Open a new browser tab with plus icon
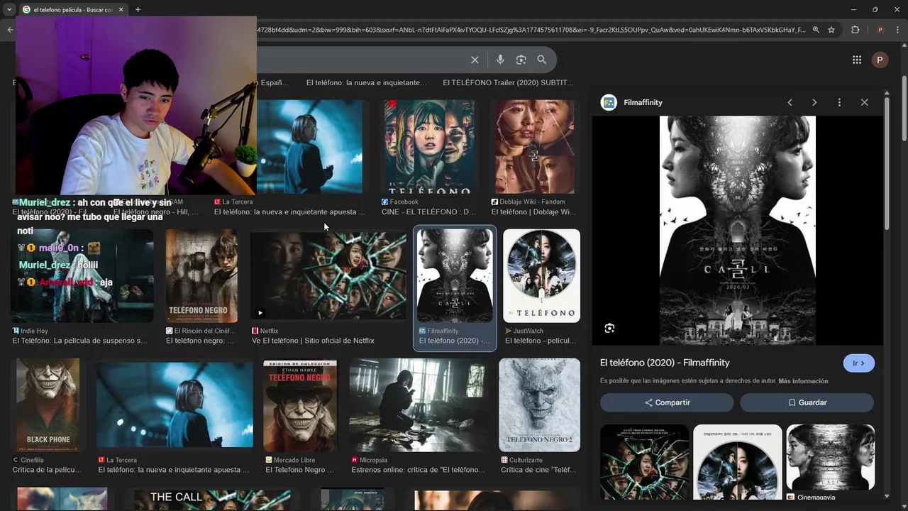This screenshot has width=908, height=511. (x=138, y=9)
